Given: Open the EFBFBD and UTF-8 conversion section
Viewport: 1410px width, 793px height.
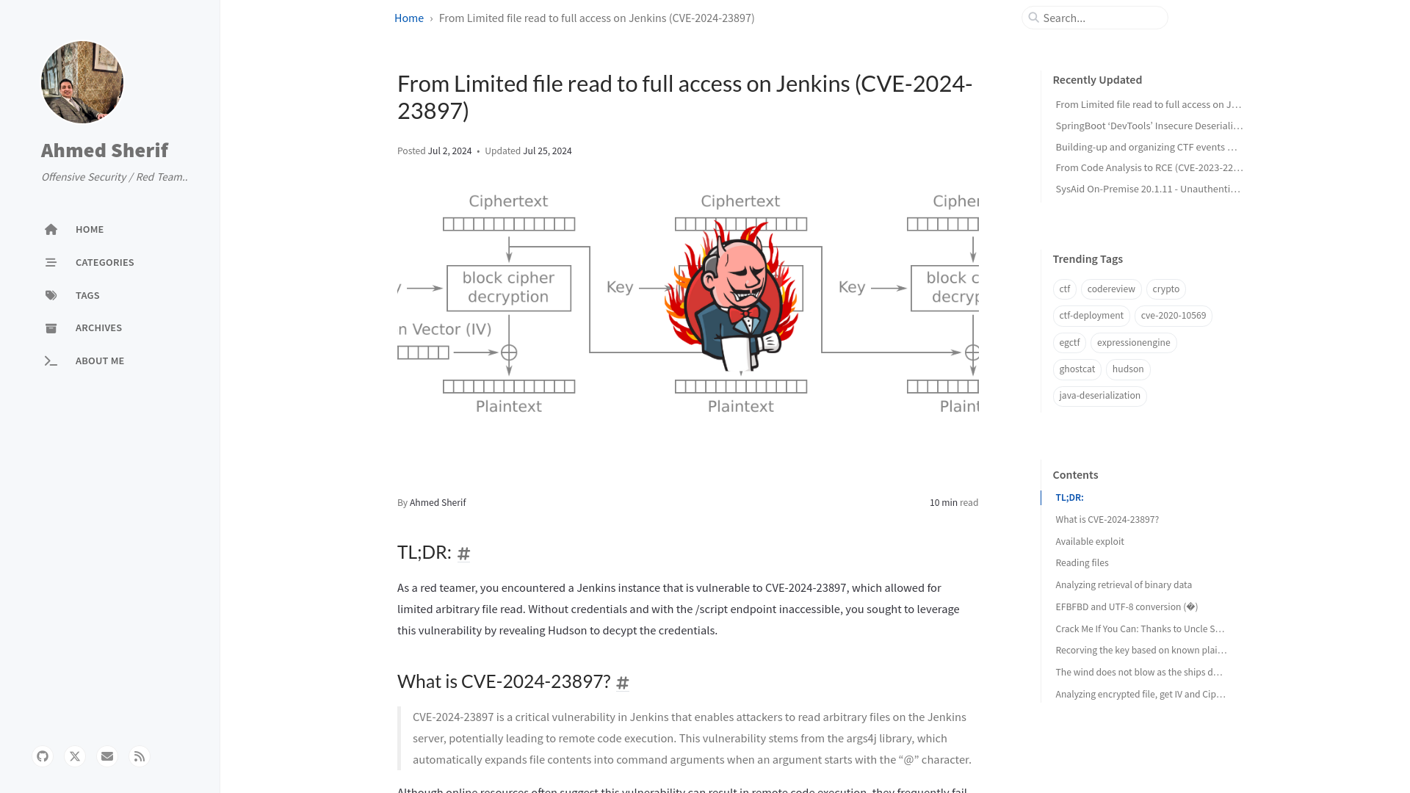Looking at the screenshot, I should [1127, 606].
